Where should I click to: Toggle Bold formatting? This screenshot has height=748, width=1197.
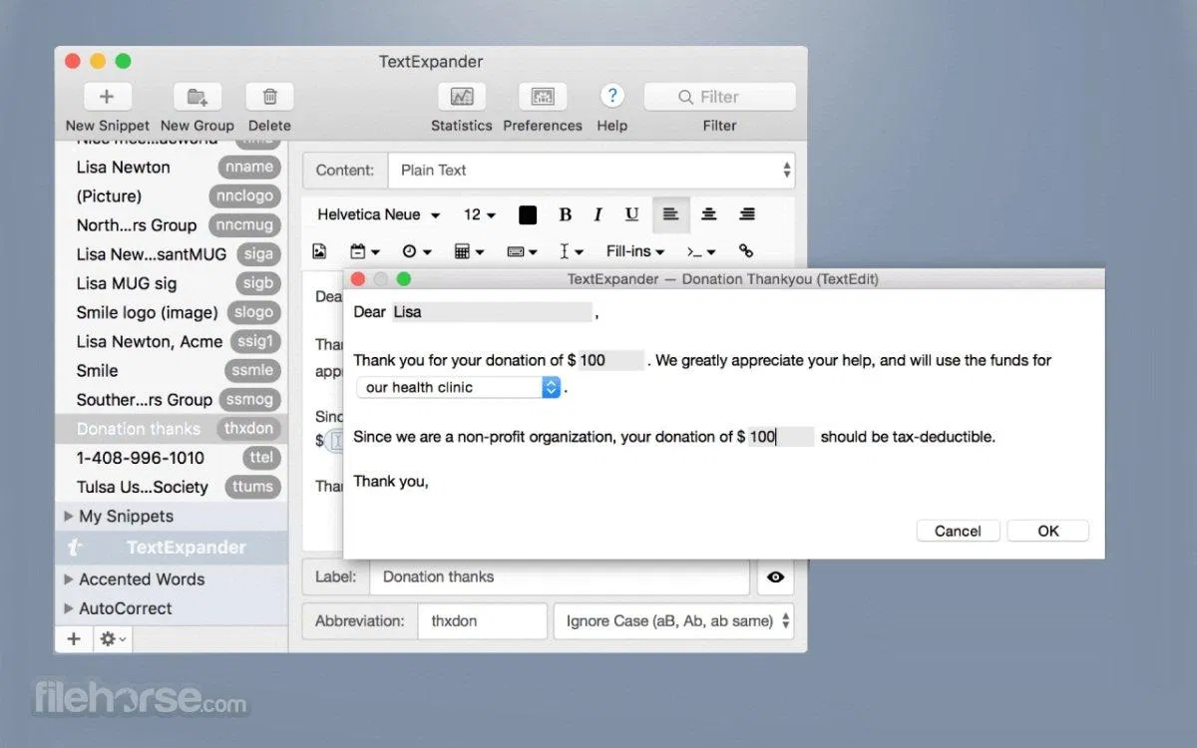click(x=565, y=214)
